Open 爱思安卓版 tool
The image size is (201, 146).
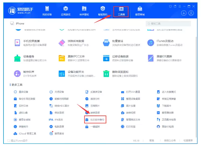[x=22, y=120]
